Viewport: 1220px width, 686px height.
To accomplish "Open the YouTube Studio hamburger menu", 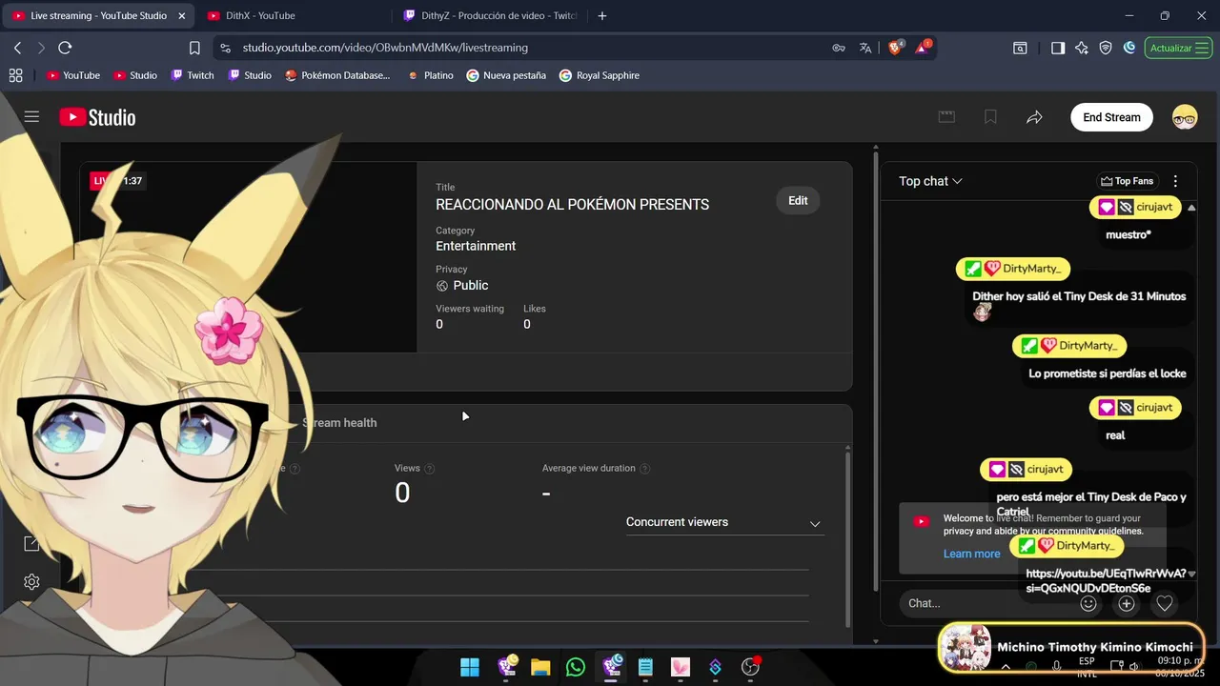I will (x=31, y=116).
